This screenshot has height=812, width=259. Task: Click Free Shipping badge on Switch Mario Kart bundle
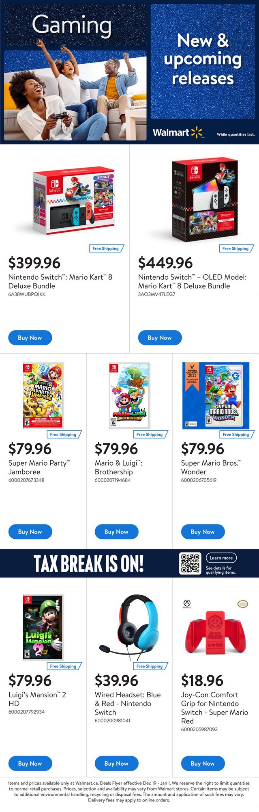tap(106, 248)
